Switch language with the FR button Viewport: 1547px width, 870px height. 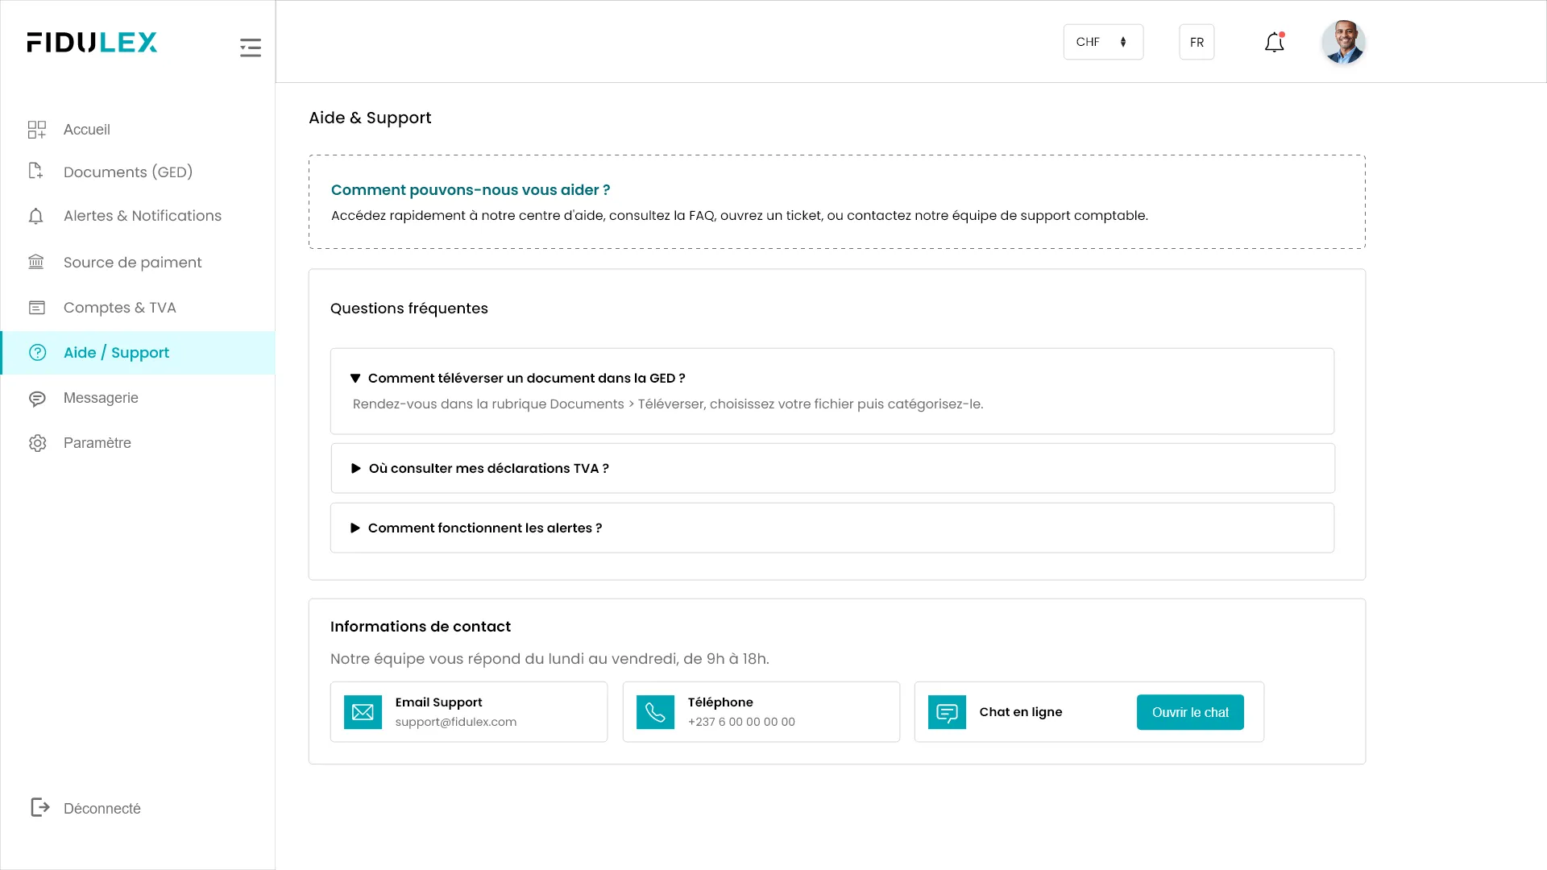[x=1197, y=43]
